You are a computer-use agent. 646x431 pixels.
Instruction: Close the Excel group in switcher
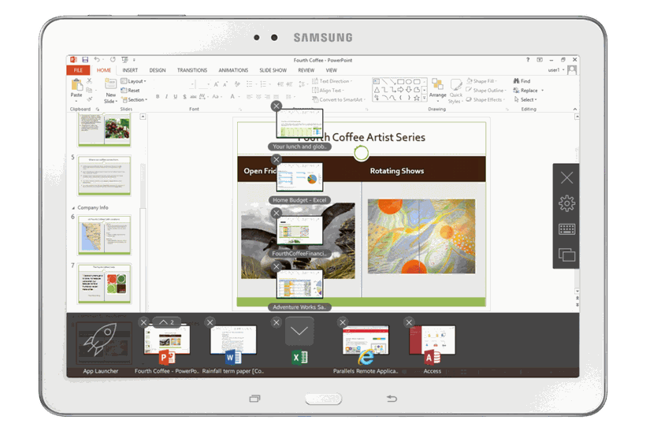point(277,322)
